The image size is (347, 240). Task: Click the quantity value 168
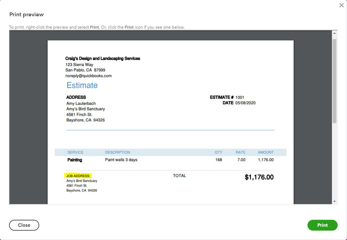pyautogui.click(x=218, y=160)
